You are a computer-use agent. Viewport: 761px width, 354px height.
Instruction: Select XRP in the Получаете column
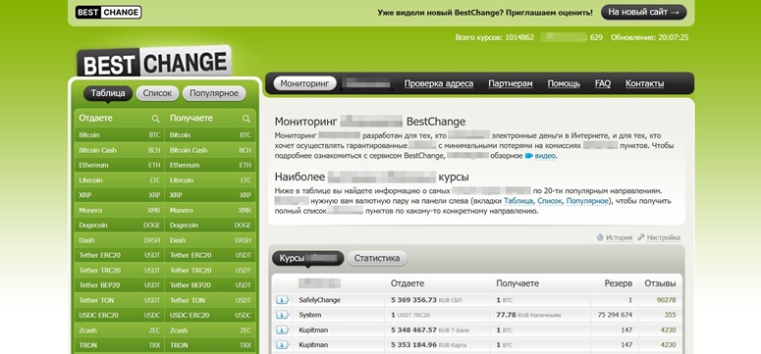(210, 195)
